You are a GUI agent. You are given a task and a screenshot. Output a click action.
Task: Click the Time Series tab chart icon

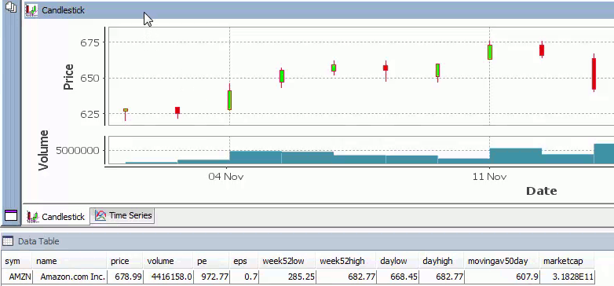pos(101,215)
